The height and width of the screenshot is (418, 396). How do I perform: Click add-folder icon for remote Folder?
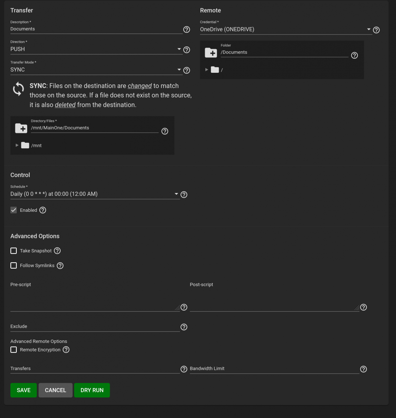tap(211, 53)
